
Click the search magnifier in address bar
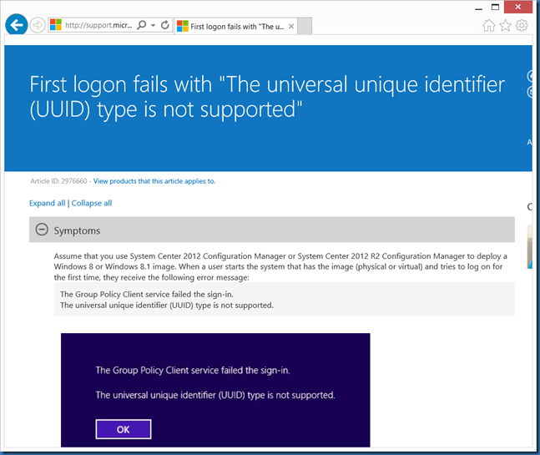click(x=142, y=25)
